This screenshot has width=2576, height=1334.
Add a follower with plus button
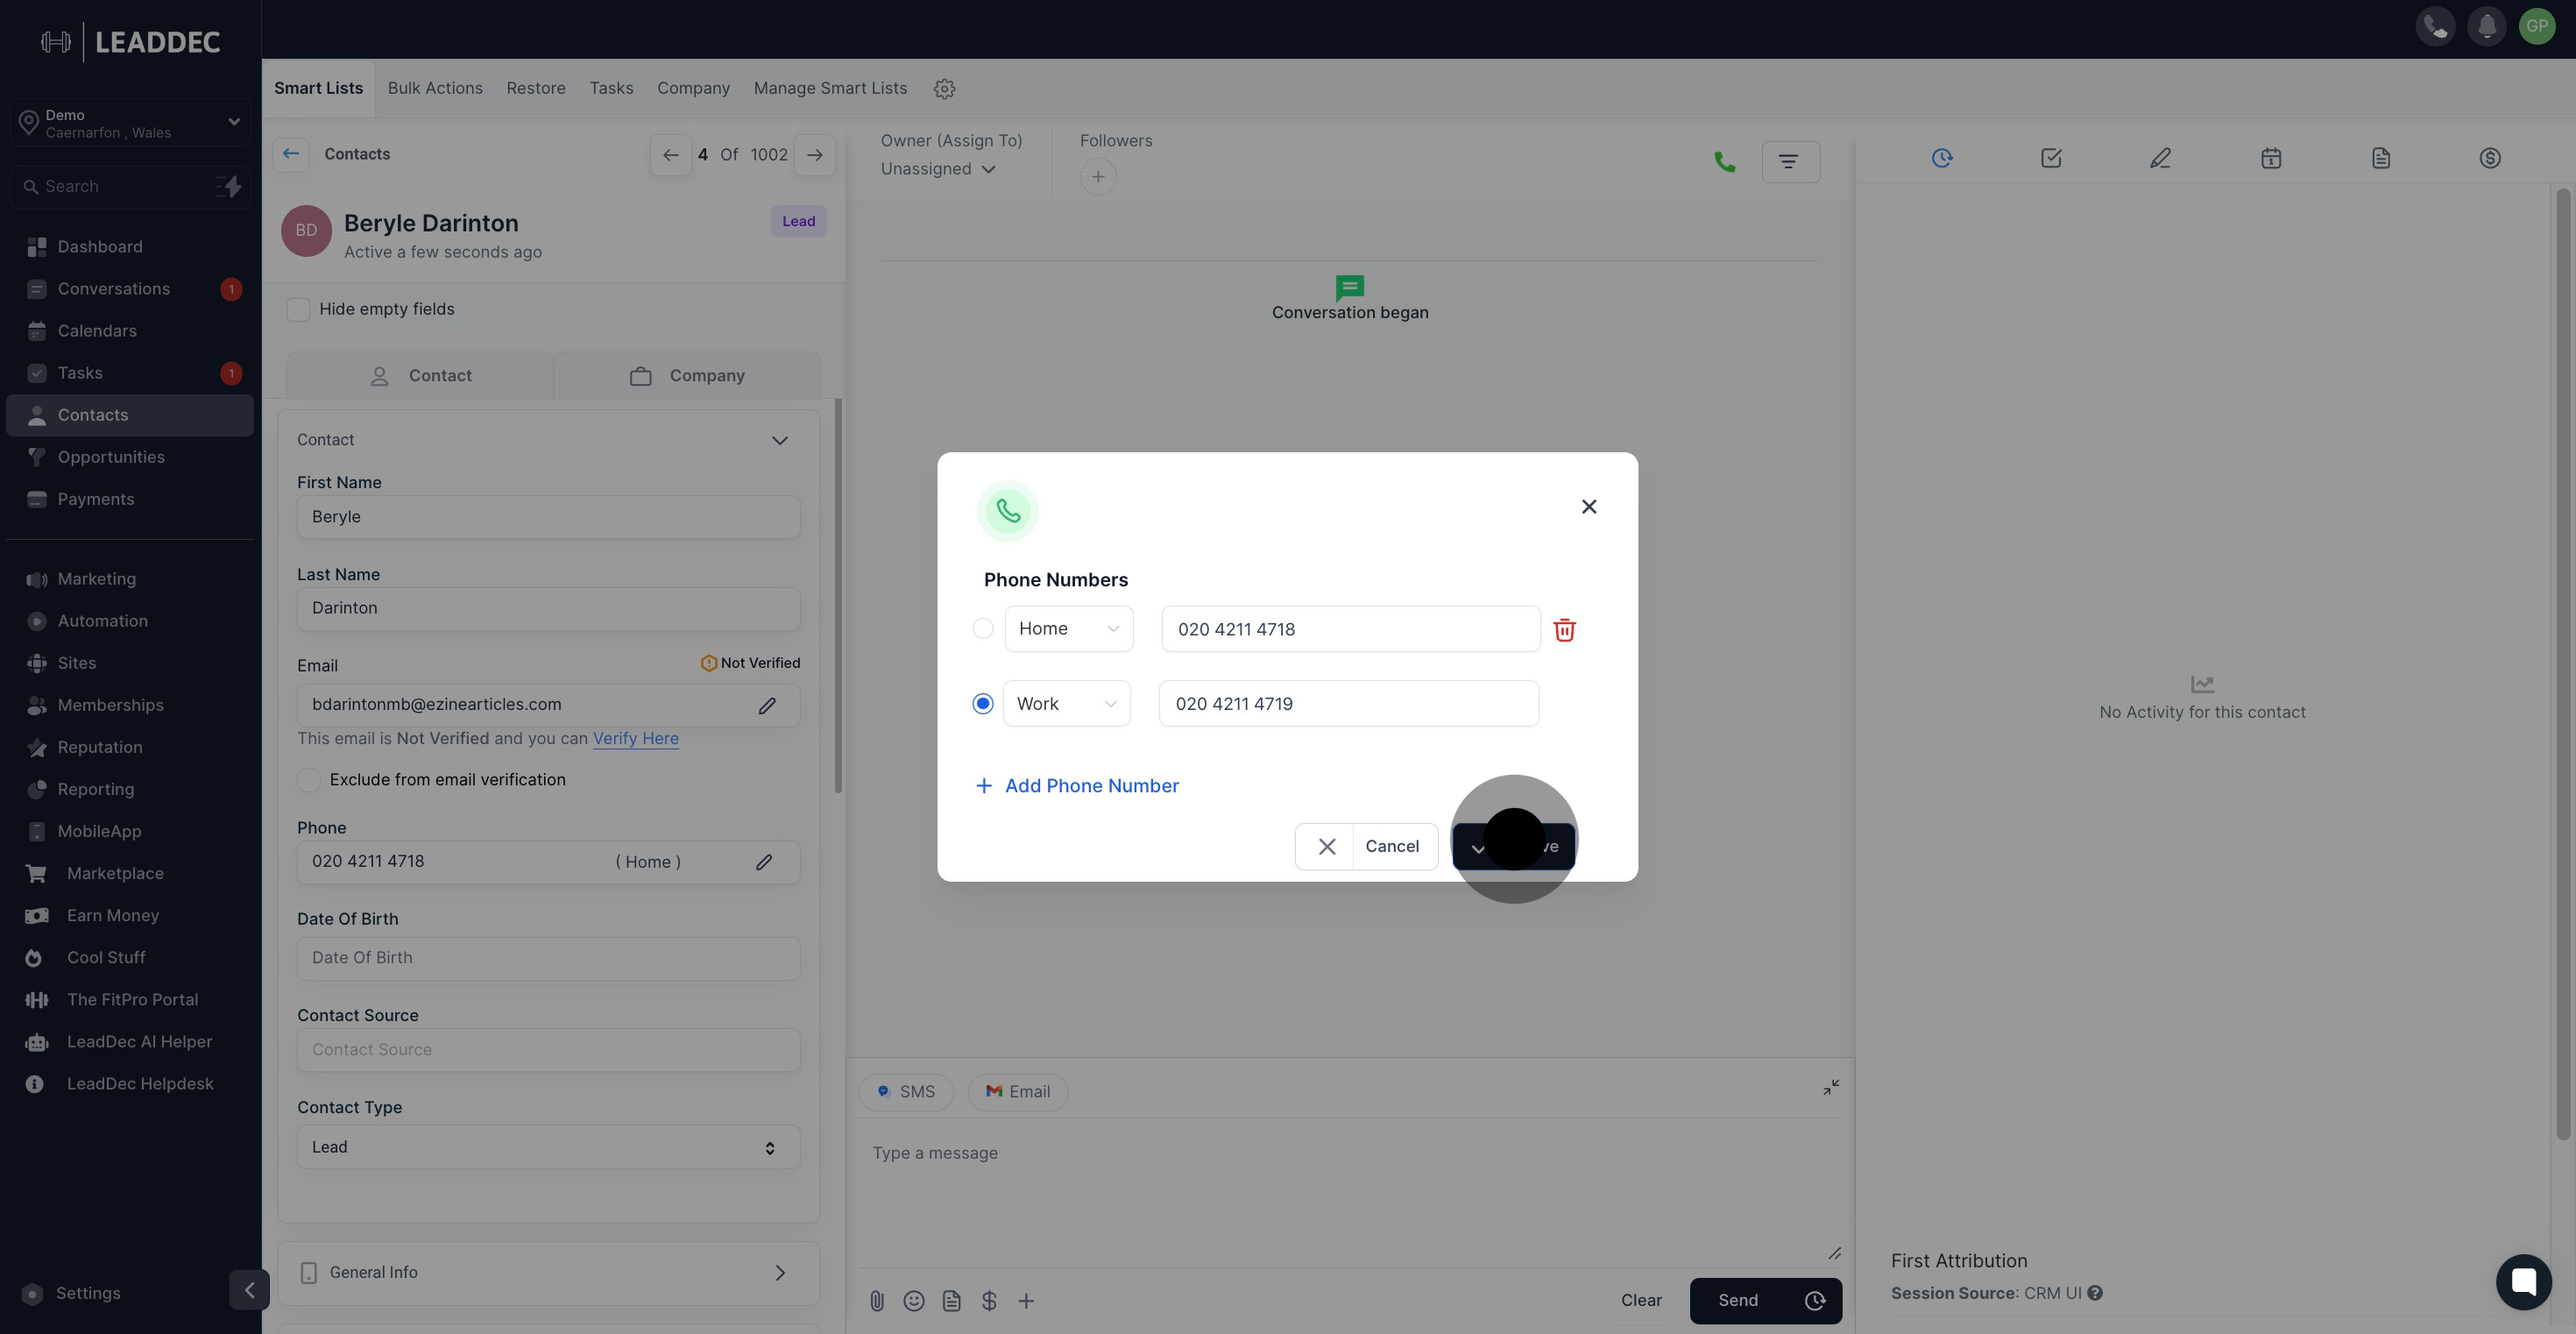tap(1098, 177)
